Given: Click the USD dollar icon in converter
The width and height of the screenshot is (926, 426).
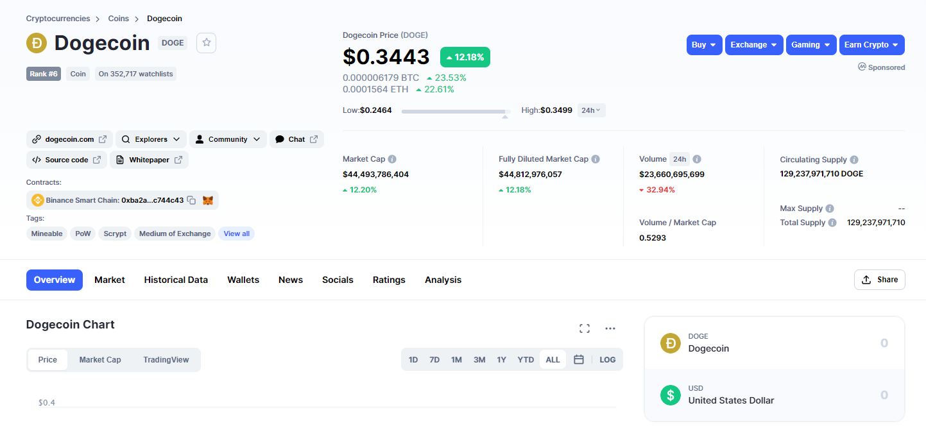Looking at the screenshot, I should pyautogui.click(x=671, y=395).
